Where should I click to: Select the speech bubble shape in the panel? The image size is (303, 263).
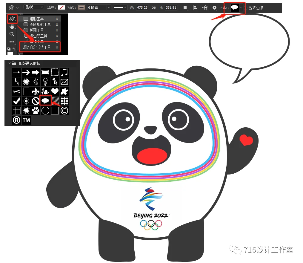coord(45,100)
